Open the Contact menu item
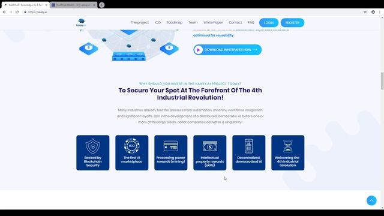 click(x=235, y=23)
